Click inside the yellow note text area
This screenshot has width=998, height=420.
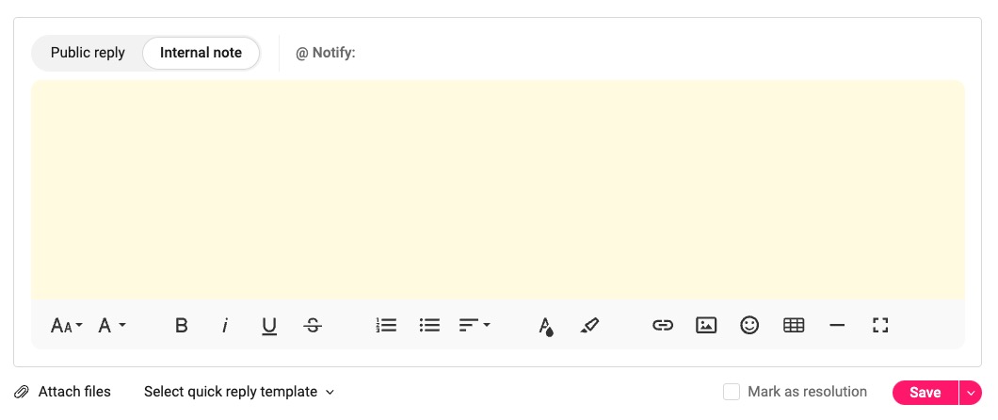click(498, 189)
